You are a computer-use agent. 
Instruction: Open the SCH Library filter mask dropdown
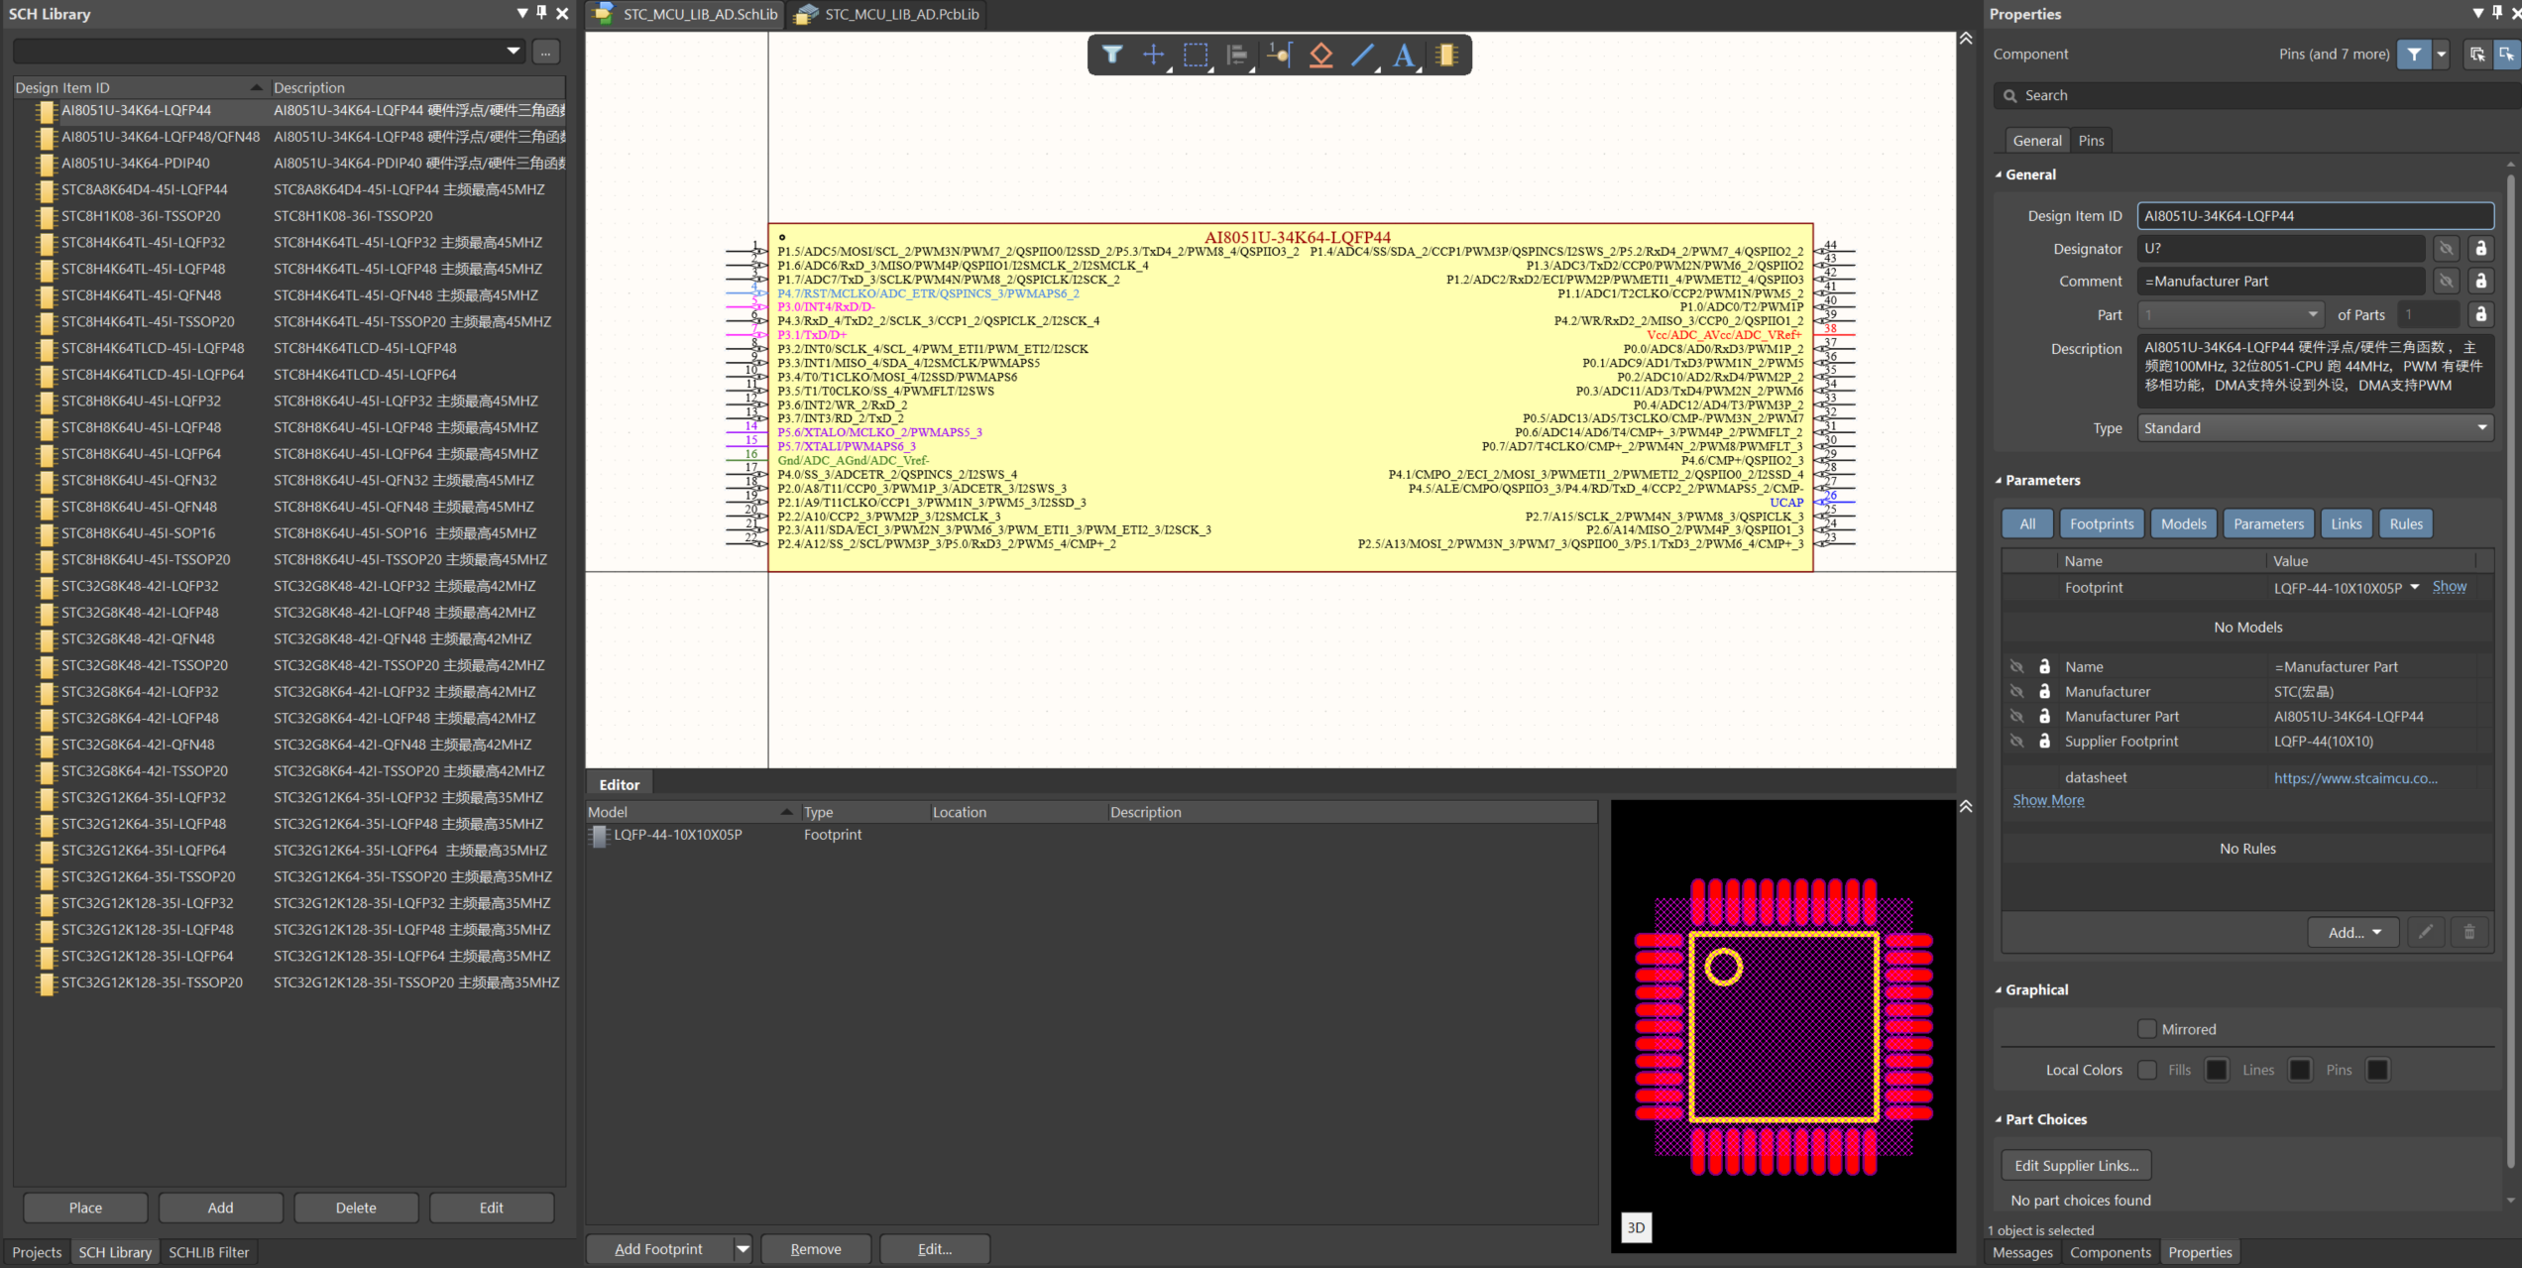513,51
